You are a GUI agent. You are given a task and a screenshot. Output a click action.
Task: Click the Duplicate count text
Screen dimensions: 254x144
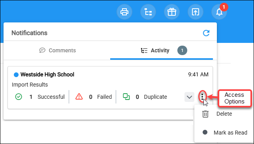151,97
